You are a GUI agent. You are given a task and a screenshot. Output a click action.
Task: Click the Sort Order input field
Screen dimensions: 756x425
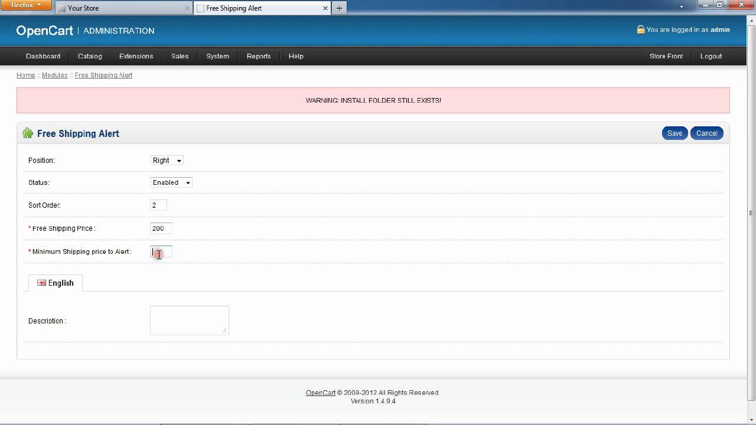point(158,205)
